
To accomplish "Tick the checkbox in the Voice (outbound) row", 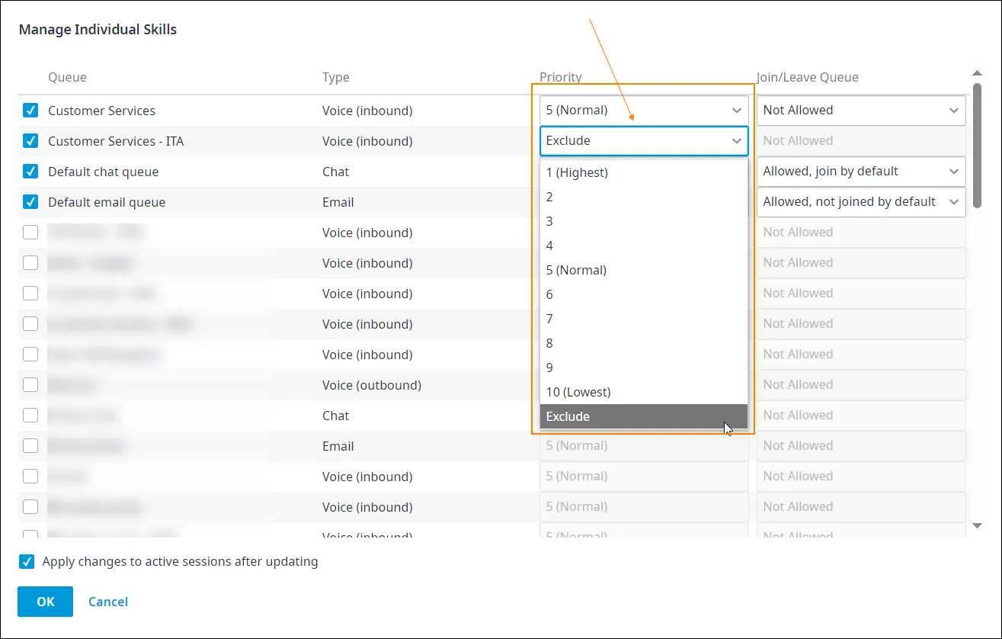I will coord(30,385).
